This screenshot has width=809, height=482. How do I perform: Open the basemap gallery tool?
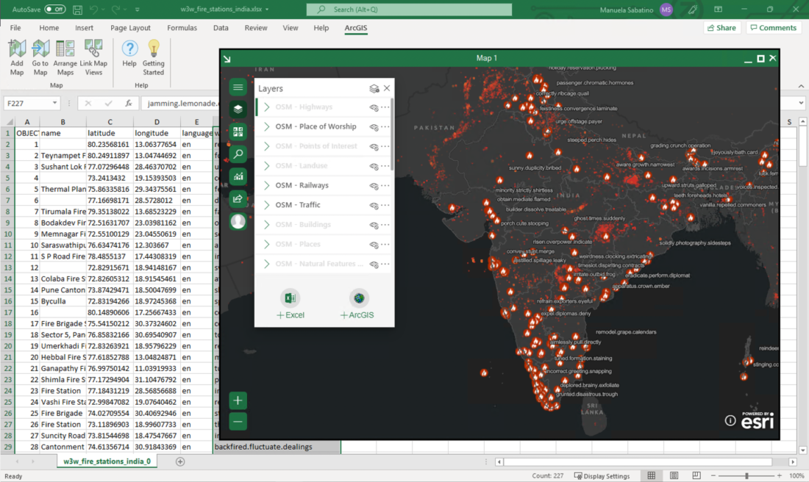(x=238, y=132)
